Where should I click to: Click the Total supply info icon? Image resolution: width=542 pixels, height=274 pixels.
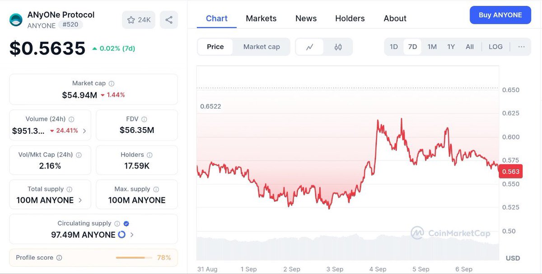pyautogui.click(x=70, y=189)
